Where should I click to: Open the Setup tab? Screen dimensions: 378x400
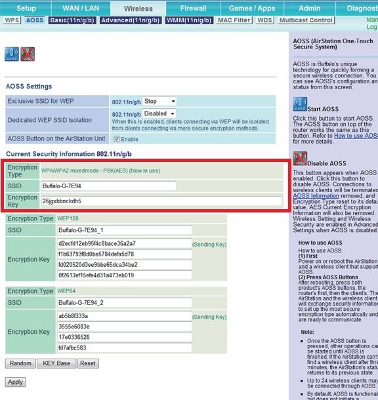click(x=26, y=9)
